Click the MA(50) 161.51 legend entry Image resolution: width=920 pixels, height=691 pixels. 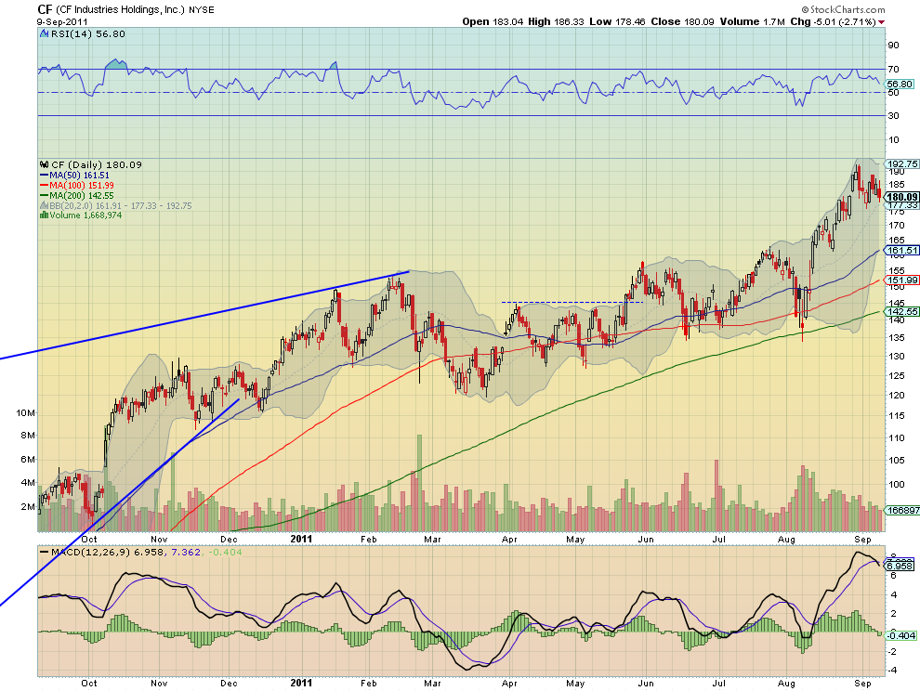[79, 176]
